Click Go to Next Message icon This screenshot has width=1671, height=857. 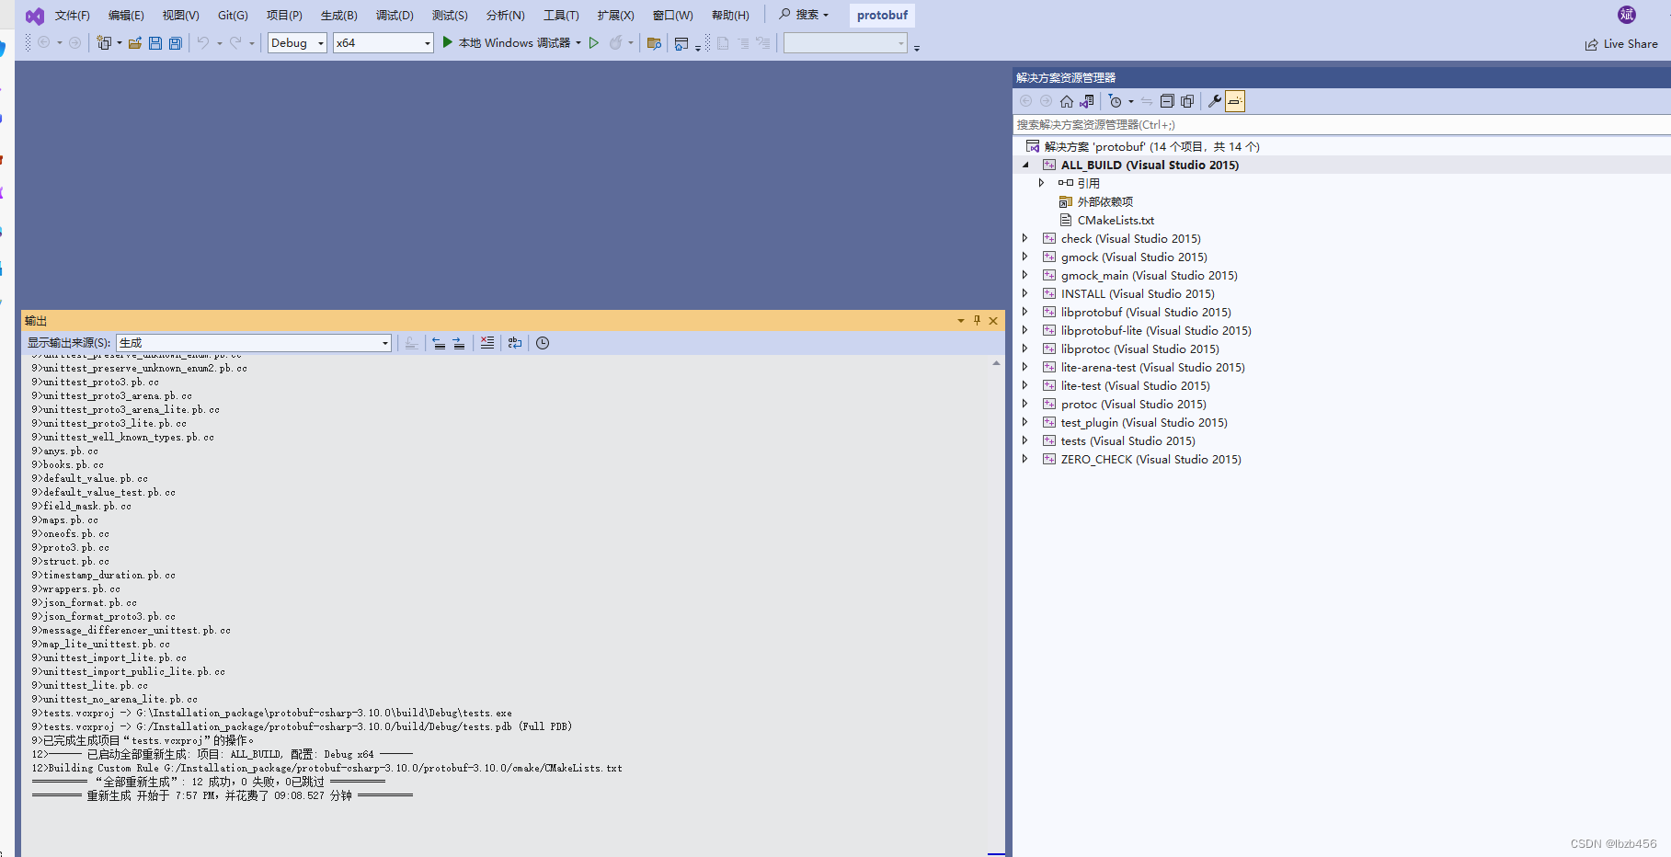[459, 343]
